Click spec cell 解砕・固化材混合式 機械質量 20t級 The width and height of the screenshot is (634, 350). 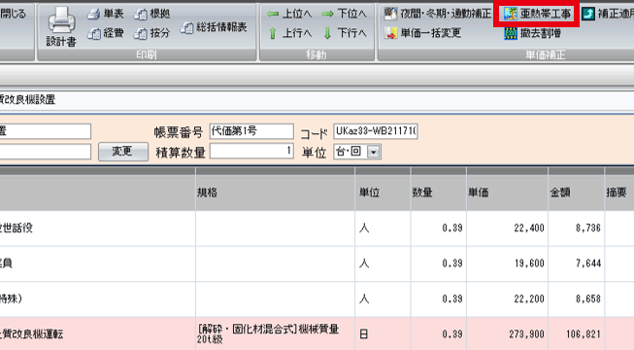275,334
